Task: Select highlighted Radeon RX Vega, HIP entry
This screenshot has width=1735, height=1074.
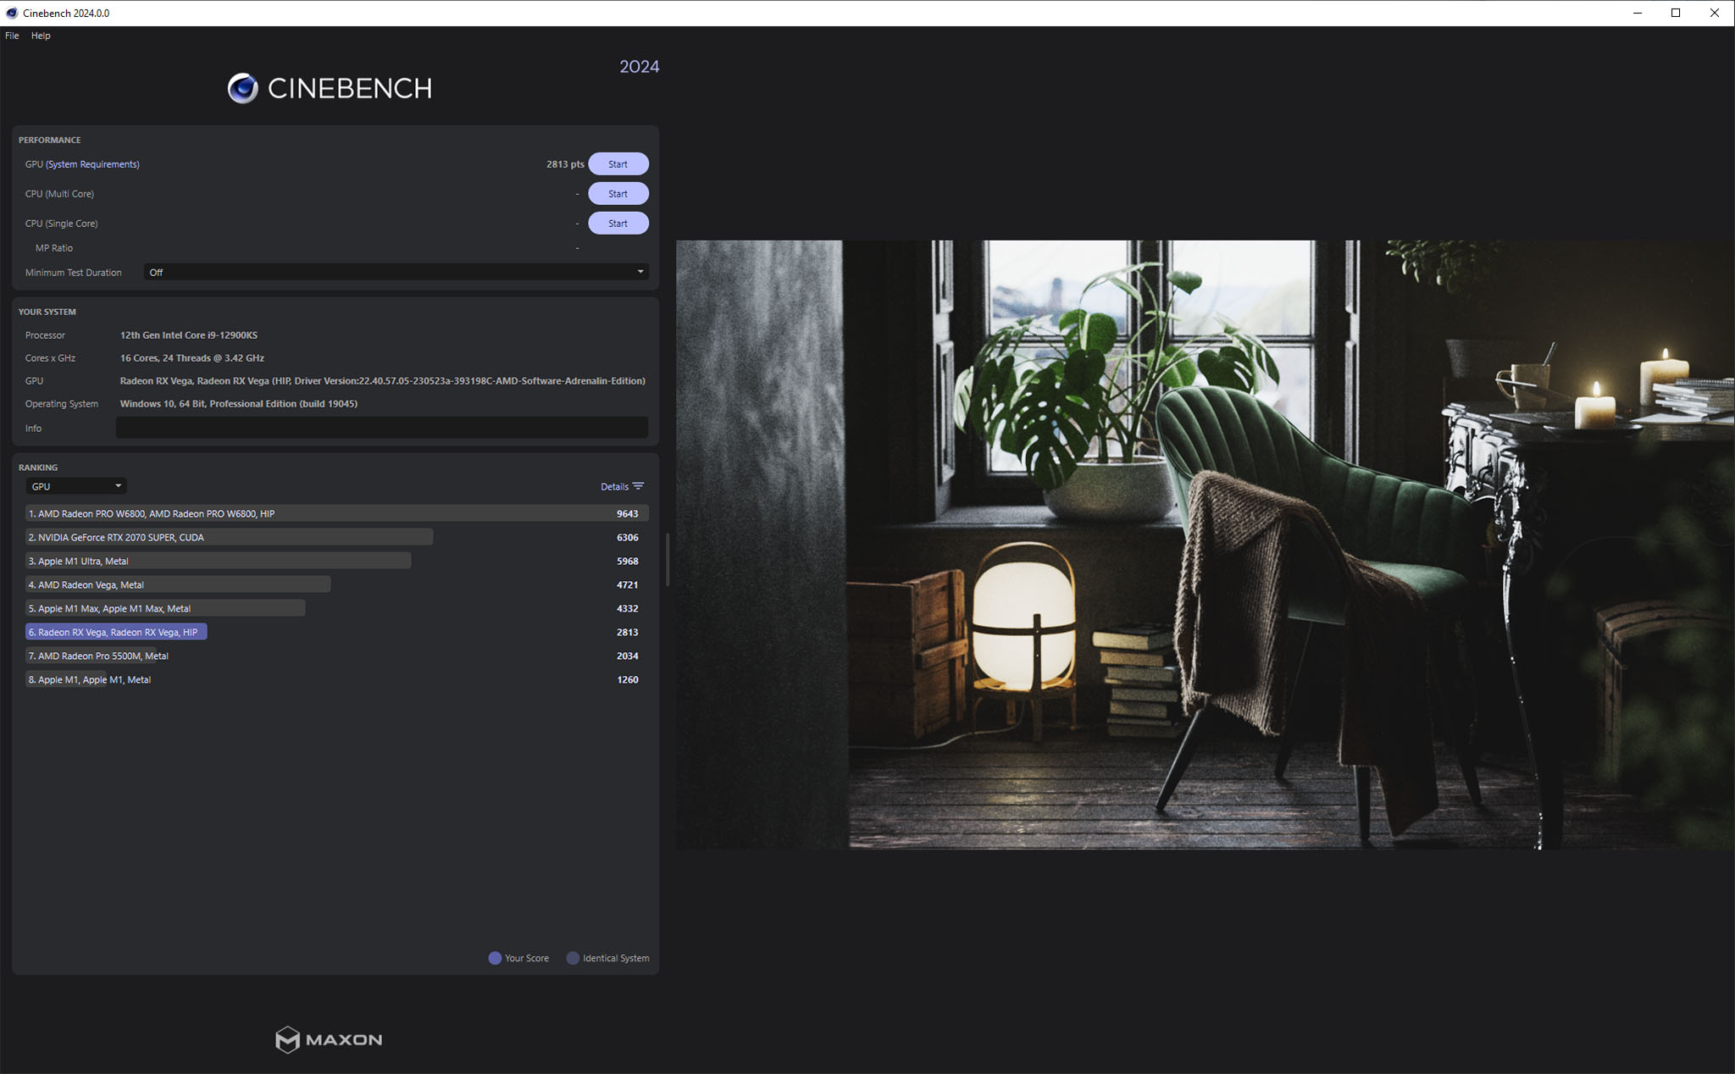Action: coord(337,632)
